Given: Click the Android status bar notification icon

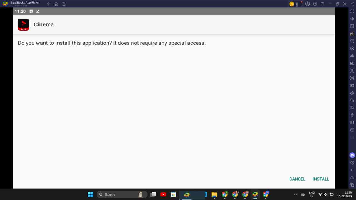Looking at the screenshot, I should tap(31, 11).
